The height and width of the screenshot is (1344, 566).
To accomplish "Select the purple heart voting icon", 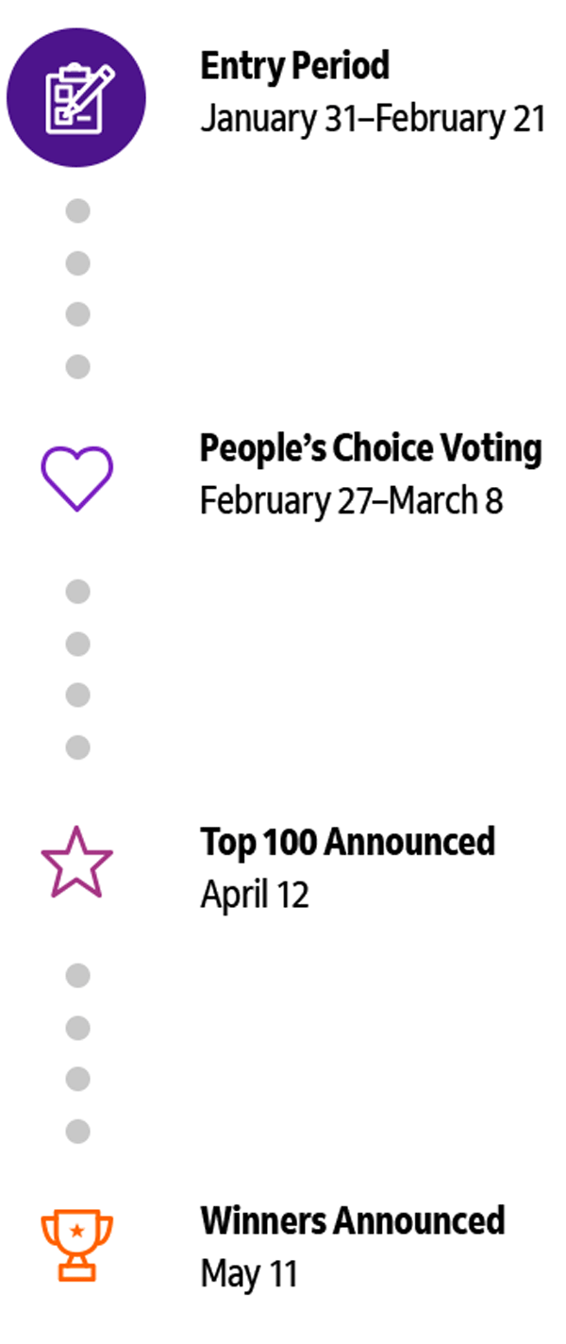I will 76,479.
